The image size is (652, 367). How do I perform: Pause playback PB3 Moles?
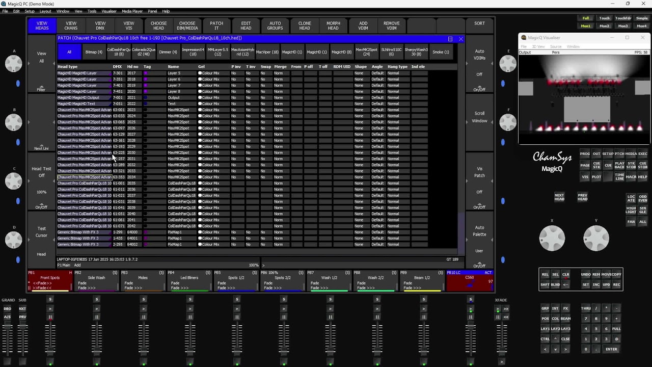tap(144, 317)
